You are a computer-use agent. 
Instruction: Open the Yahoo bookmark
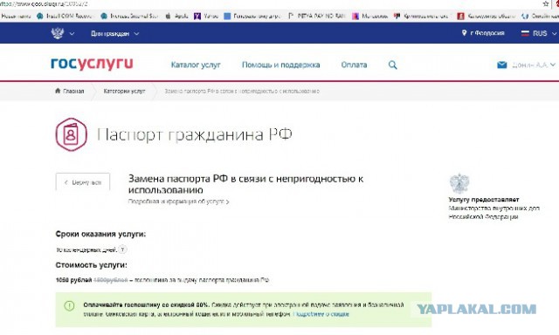point(206,16)
